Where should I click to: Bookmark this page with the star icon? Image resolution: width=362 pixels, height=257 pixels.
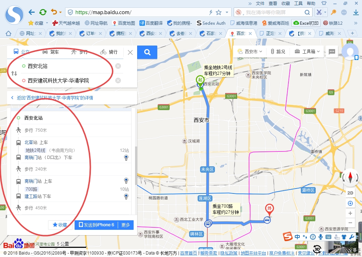click(x=218, y=12)
